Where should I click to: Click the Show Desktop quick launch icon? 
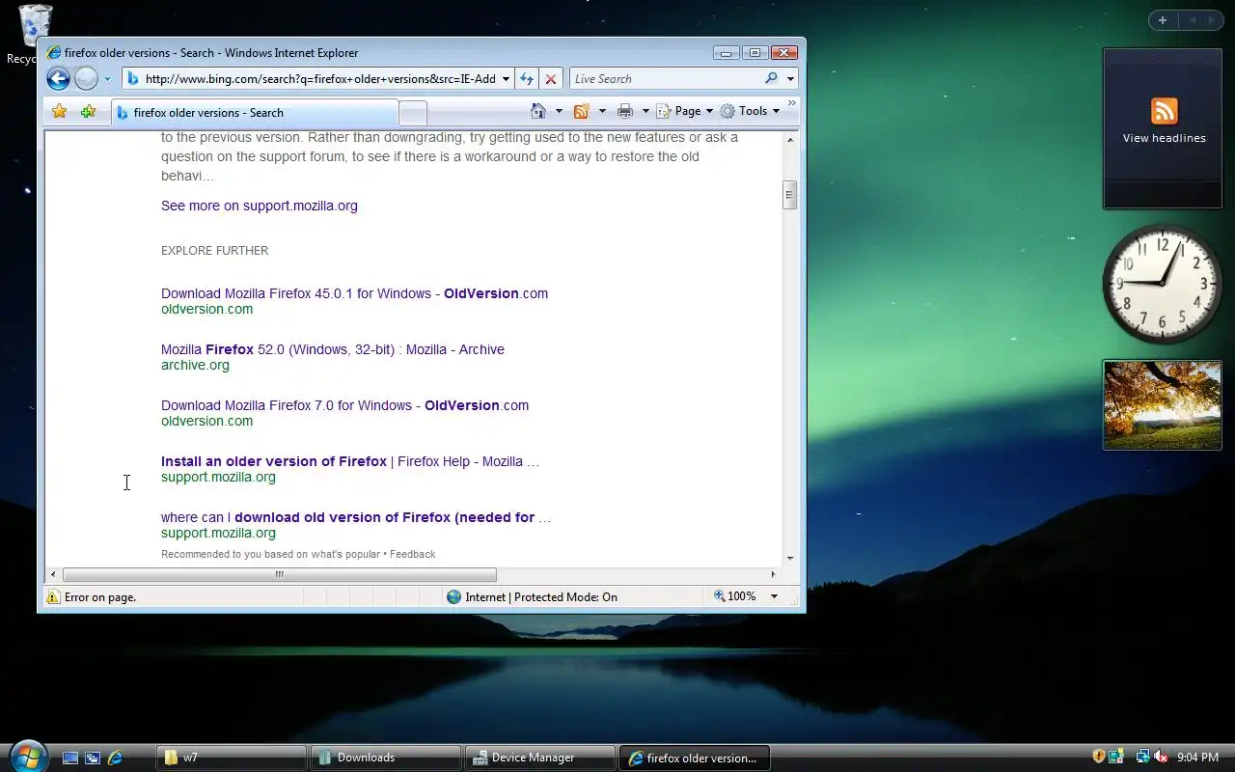point(70,758)
